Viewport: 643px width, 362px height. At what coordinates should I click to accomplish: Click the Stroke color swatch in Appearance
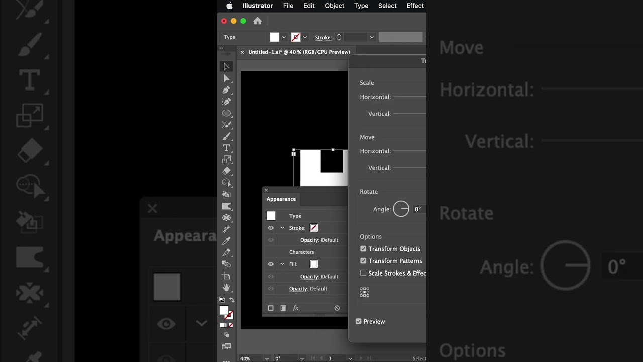click(314, 228)
